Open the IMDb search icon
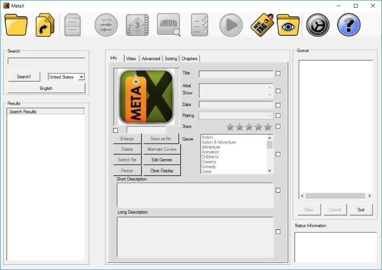This screenshot has height=270, width=382. [x=169, y=25]
